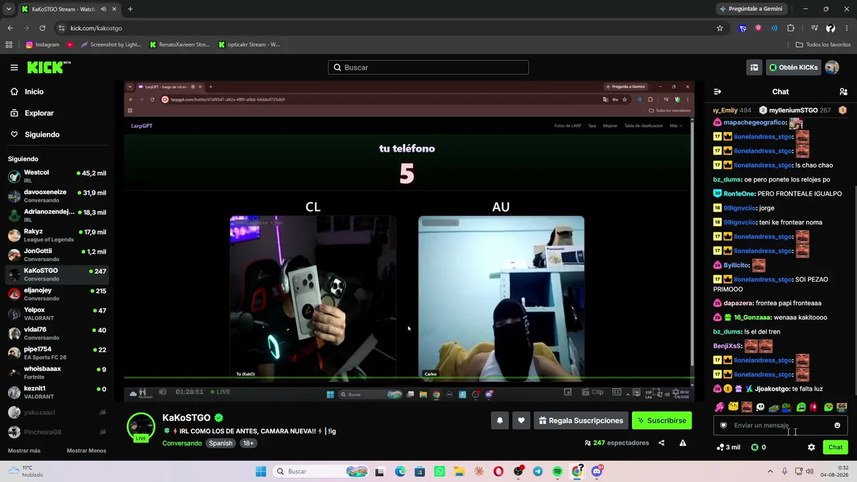The height and width of the screenshot is (482, 857).
Task: Report the stream with the warning icon
Action: click(x=683, y=443)
